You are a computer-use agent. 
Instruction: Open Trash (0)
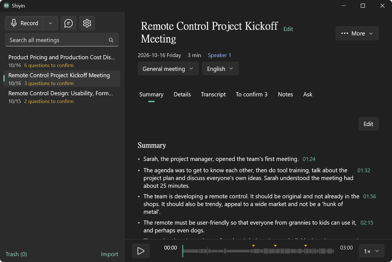coord(16,254)
